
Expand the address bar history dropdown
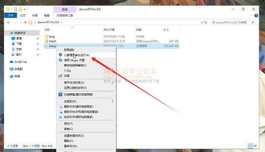click(x=202, y=23)
